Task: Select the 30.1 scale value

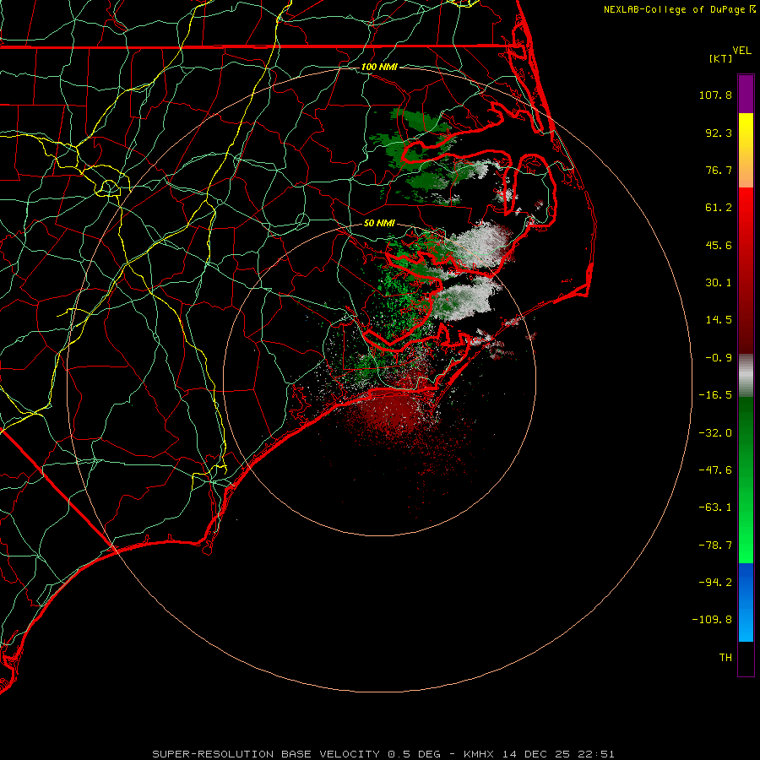Action: [719, 283]
